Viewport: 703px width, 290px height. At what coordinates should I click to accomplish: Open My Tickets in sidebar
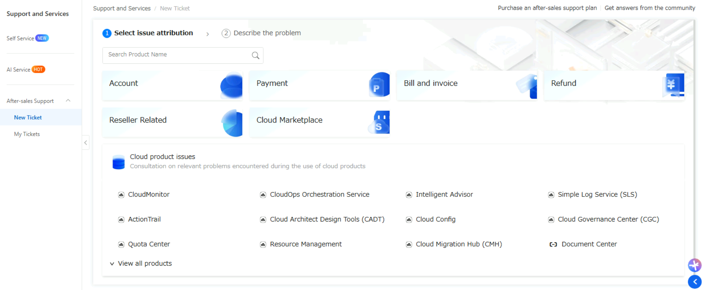point(27,134)
